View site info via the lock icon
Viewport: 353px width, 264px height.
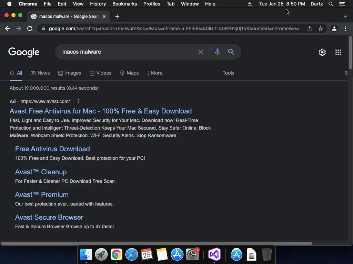click(43, 29)
